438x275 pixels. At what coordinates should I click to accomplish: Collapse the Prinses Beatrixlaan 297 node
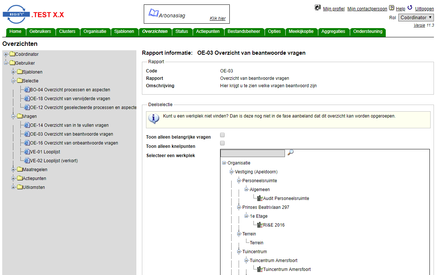click(239, 207)
